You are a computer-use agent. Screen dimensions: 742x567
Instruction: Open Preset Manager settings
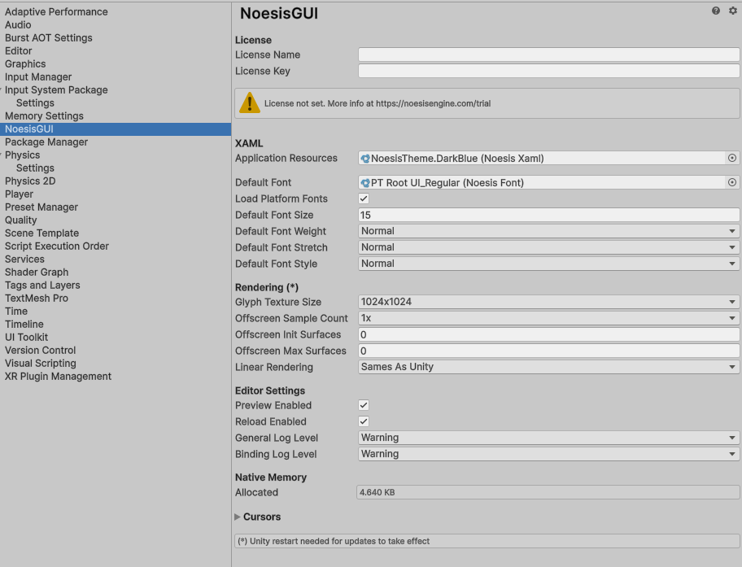pyautogui.click(x=41, y=207)
